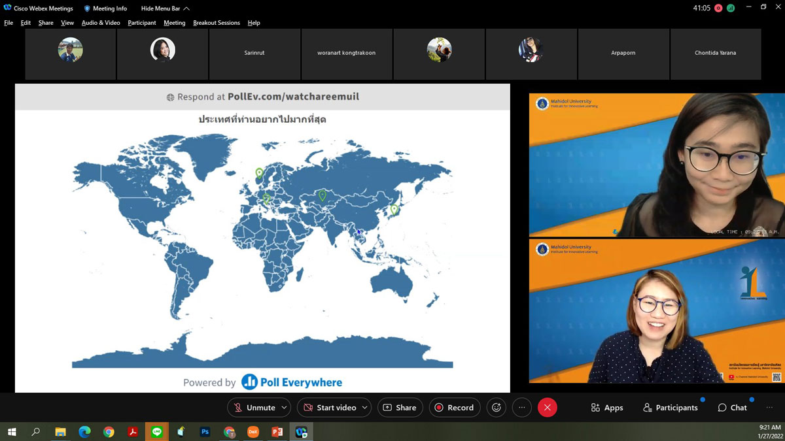Open the more options ellipsis button
The width and height of the screenshot is (785, 441).
521,408
